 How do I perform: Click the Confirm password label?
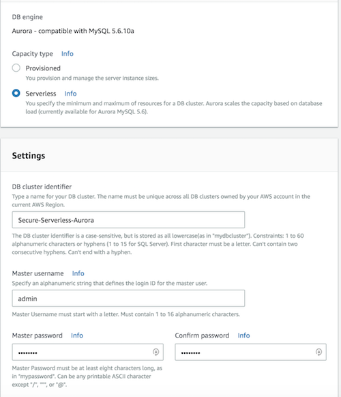pos(202,336)
